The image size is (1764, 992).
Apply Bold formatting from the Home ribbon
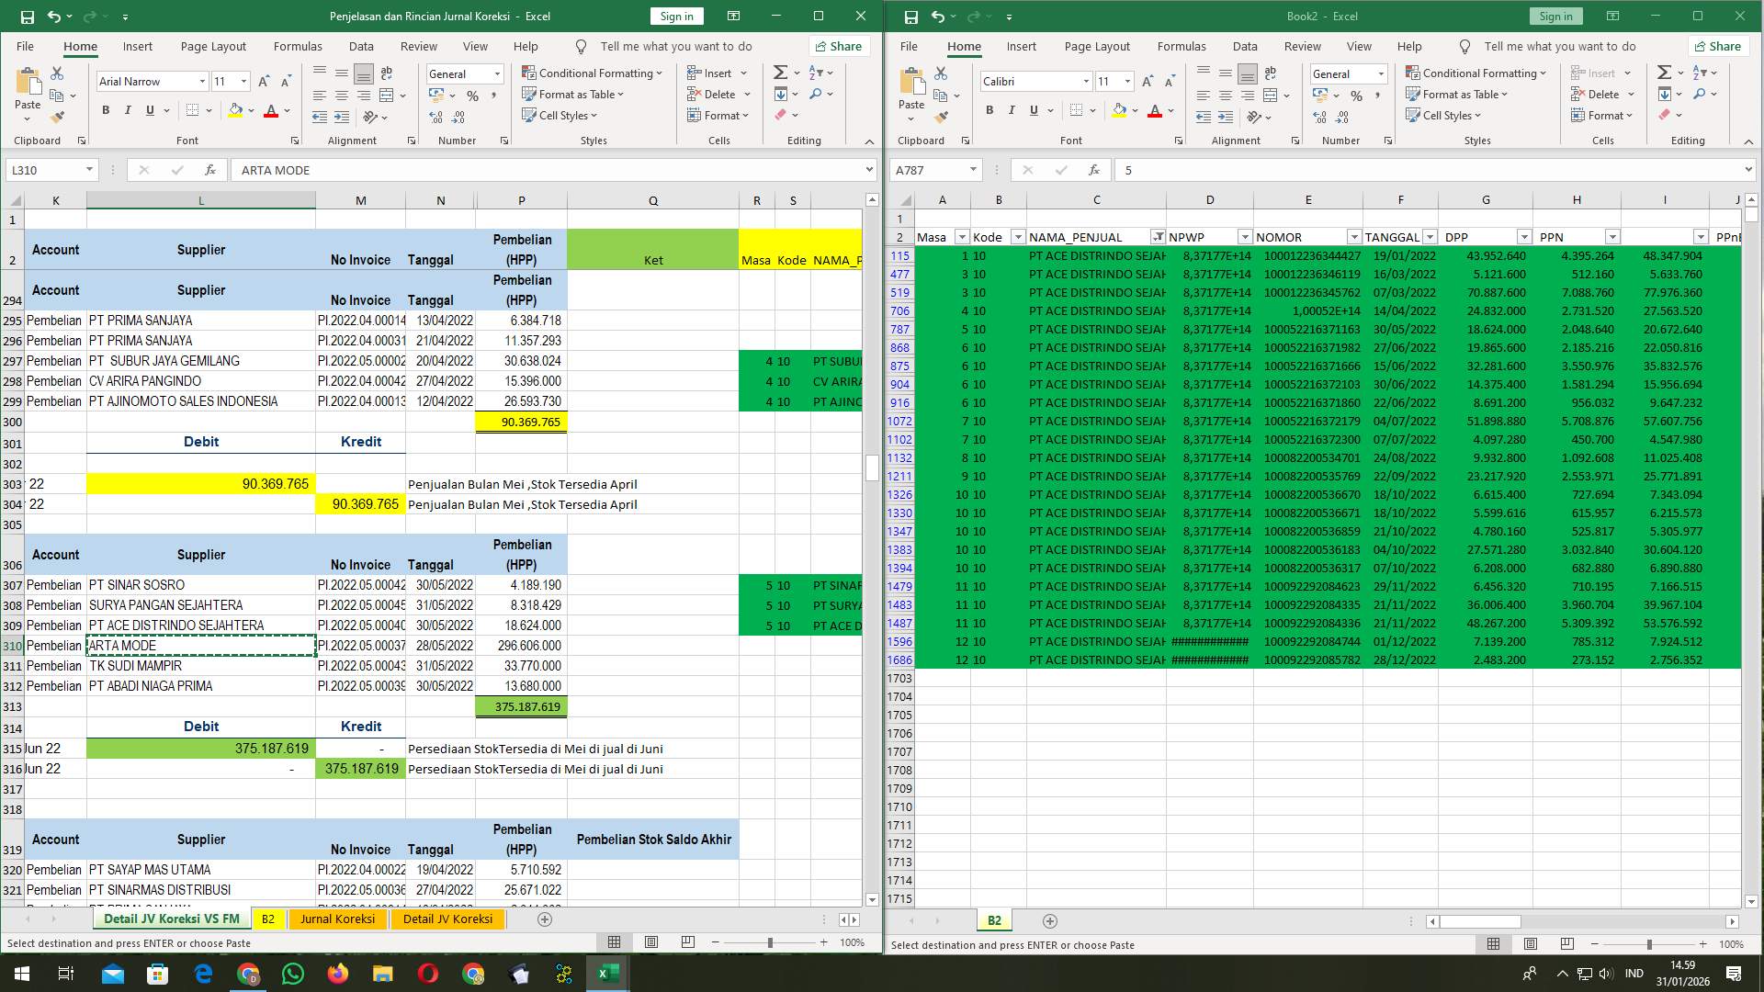pyautogui.click(x=104, y=109)
